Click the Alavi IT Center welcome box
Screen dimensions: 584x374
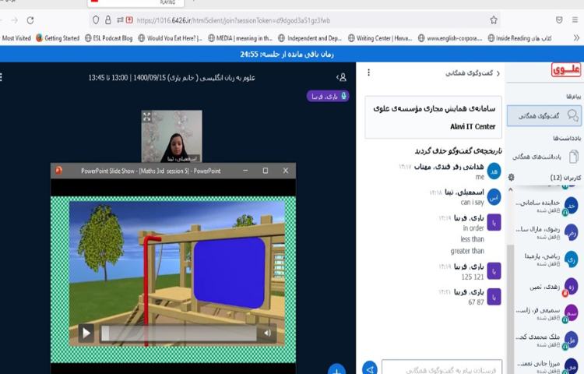click(433, 118)
